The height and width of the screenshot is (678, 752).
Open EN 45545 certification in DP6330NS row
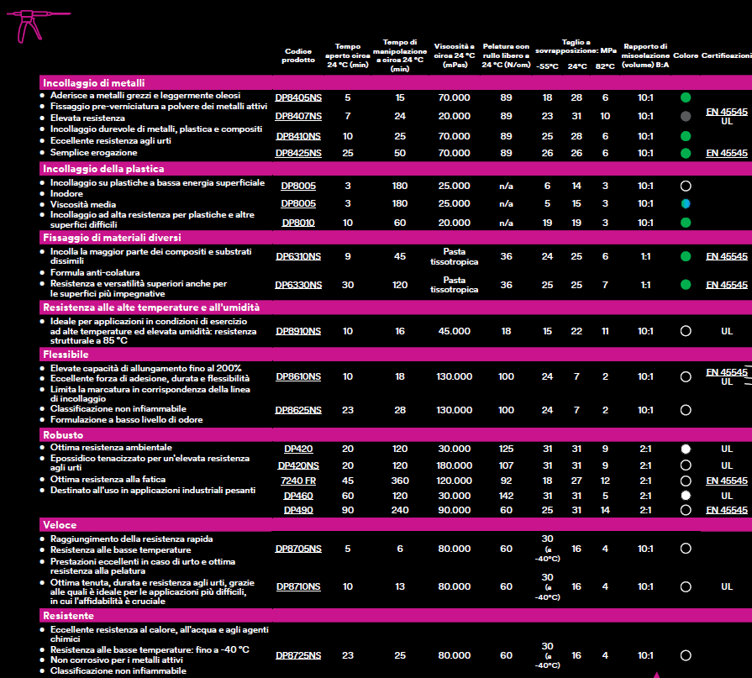pos(726,285)
